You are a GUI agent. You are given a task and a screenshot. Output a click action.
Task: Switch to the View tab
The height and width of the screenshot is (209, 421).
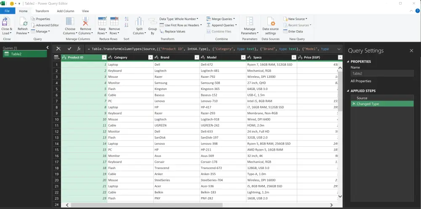point(85,11)
